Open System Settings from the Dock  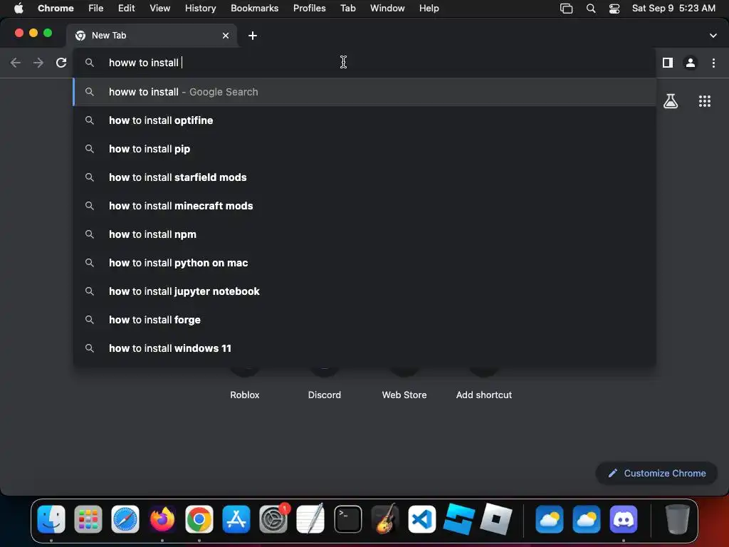(x=273, y=519)
